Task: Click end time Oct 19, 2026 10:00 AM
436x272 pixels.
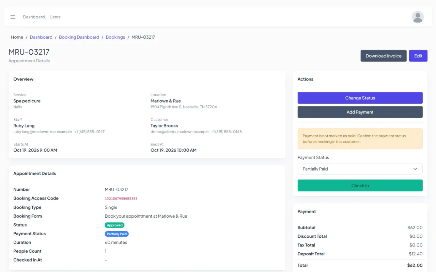Action: click(173, 150)
